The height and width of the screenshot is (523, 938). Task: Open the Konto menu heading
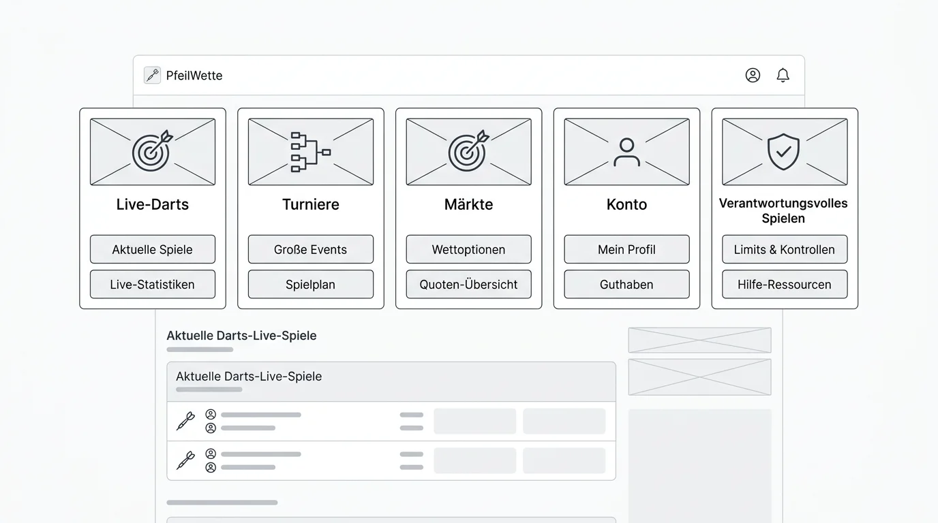click(x=626, y=204)
